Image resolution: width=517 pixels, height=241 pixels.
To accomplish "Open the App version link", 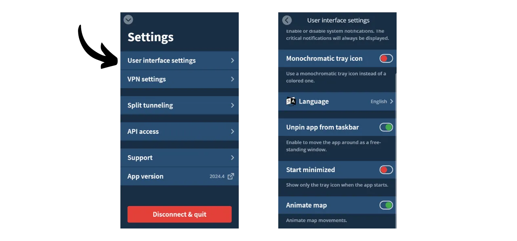I will (145, 177).
